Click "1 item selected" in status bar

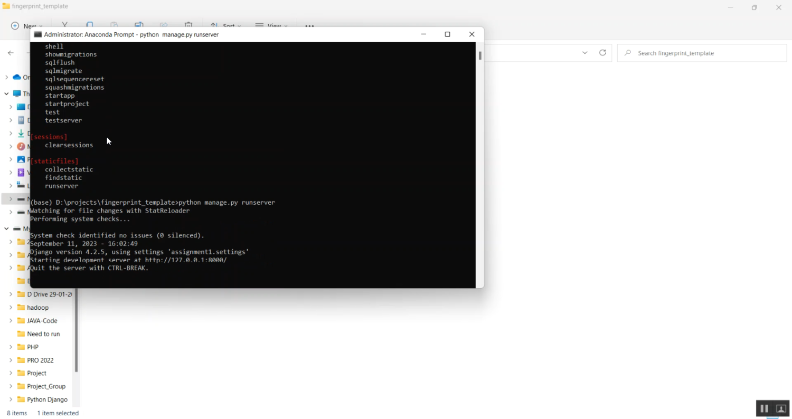click(58, 413)
